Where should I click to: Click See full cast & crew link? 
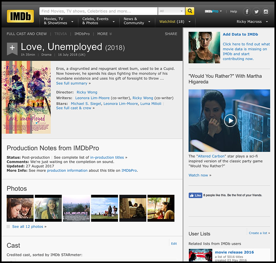[x=74, y=108]
